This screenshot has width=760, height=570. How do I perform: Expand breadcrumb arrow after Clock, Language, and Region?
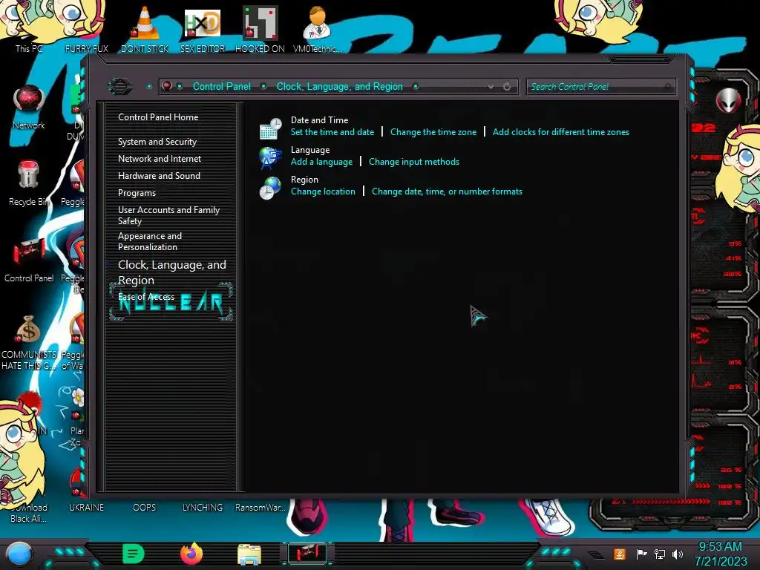tap(416, 86)
